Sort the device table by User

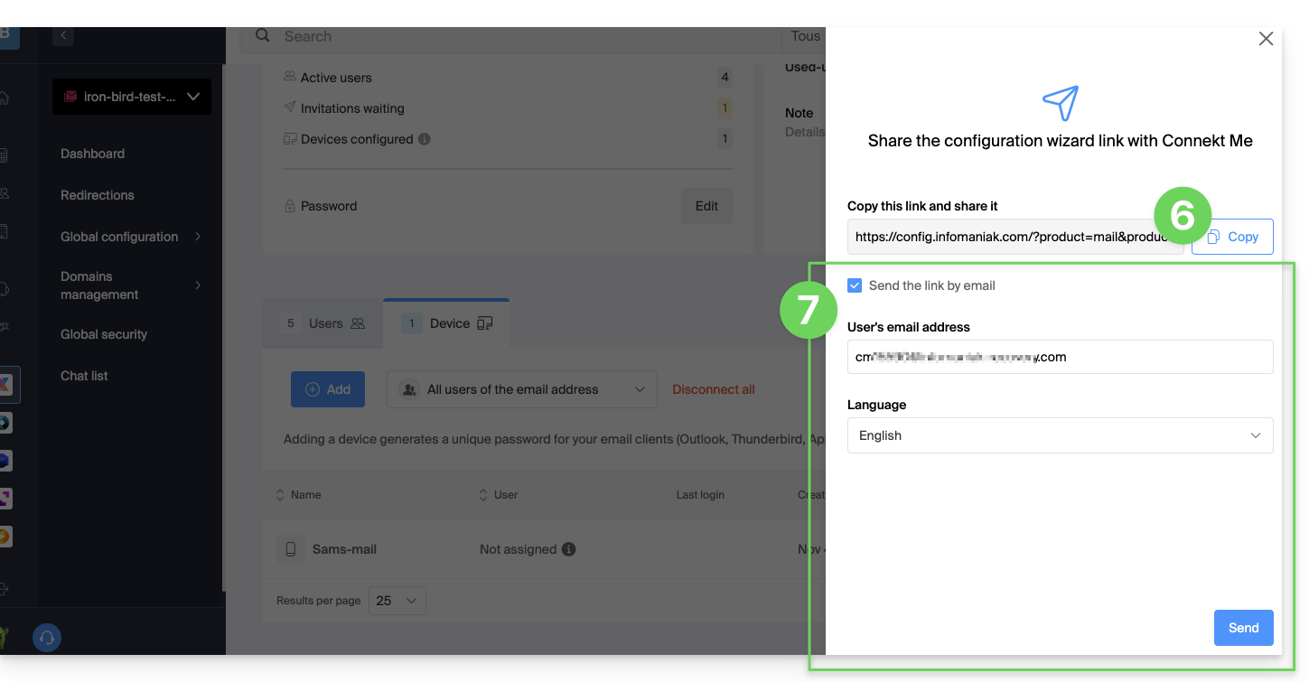click(499, 495)
